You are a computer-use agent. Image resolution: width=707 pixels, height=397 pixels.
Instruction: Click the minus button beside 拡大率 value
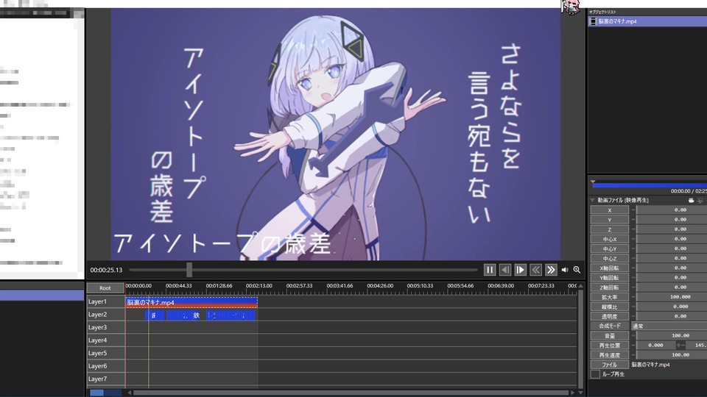click(x=633, y=297)
